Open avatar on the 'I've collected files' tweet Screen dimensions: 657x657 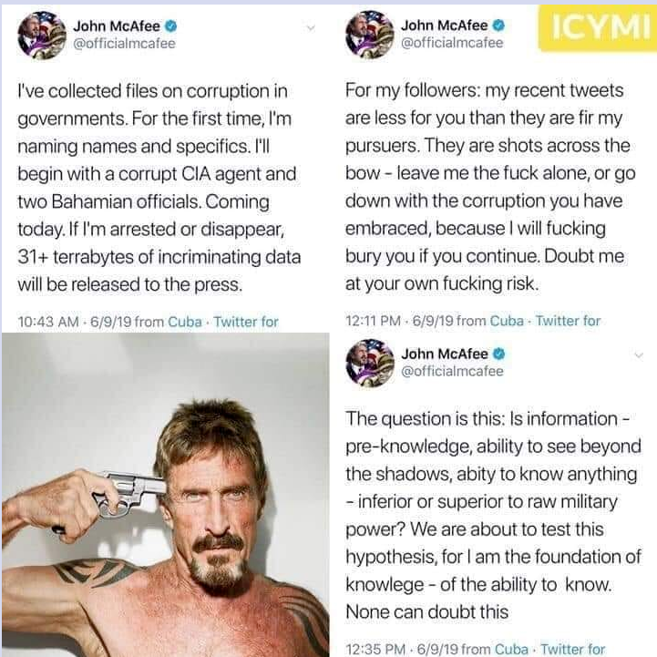click(x=42, y=36)
